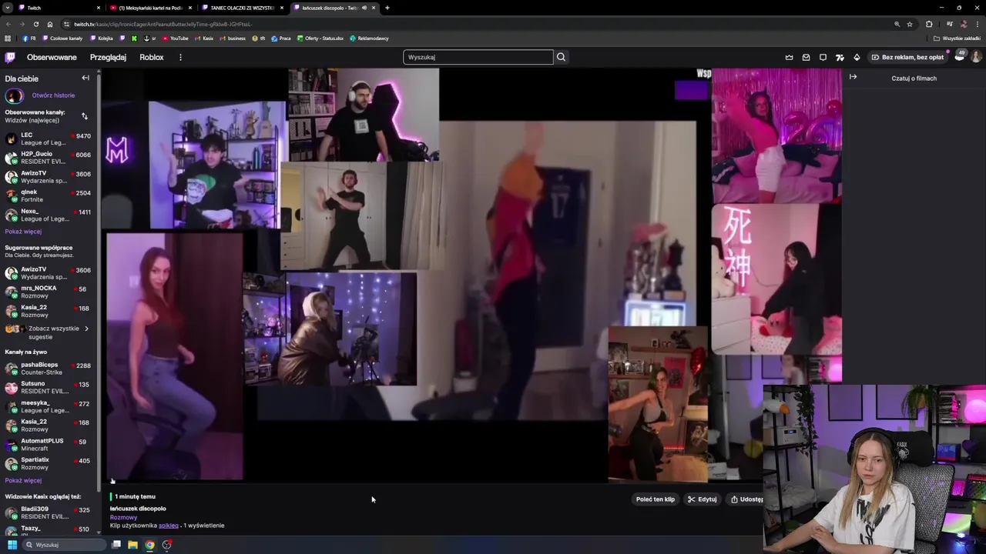Screen dimensions: 986x554
Task: Open the AutomattPLUS Minecraft channel
Action: click(49, 444)
